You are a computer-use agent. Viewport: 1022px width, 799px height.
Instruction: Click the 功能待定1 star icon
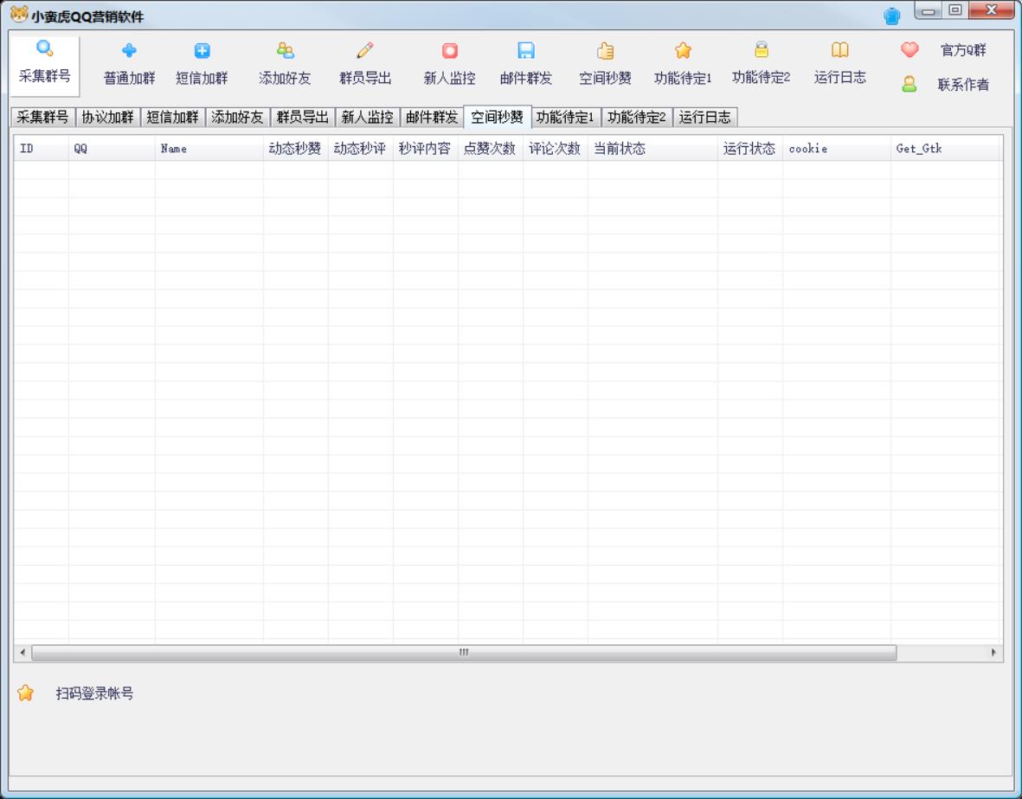coord(683,49)
